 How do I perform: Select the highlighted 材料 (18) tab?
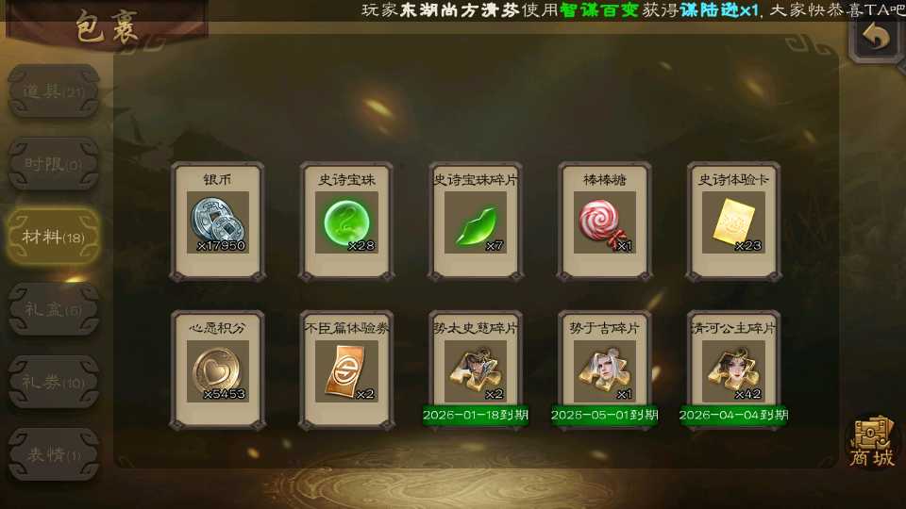[x=54, y=237]
